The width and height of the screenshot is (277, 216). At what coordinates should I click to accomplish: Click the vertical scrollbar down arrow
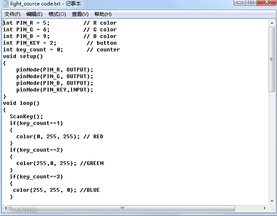pyautogui.click(x=272, y=201)
